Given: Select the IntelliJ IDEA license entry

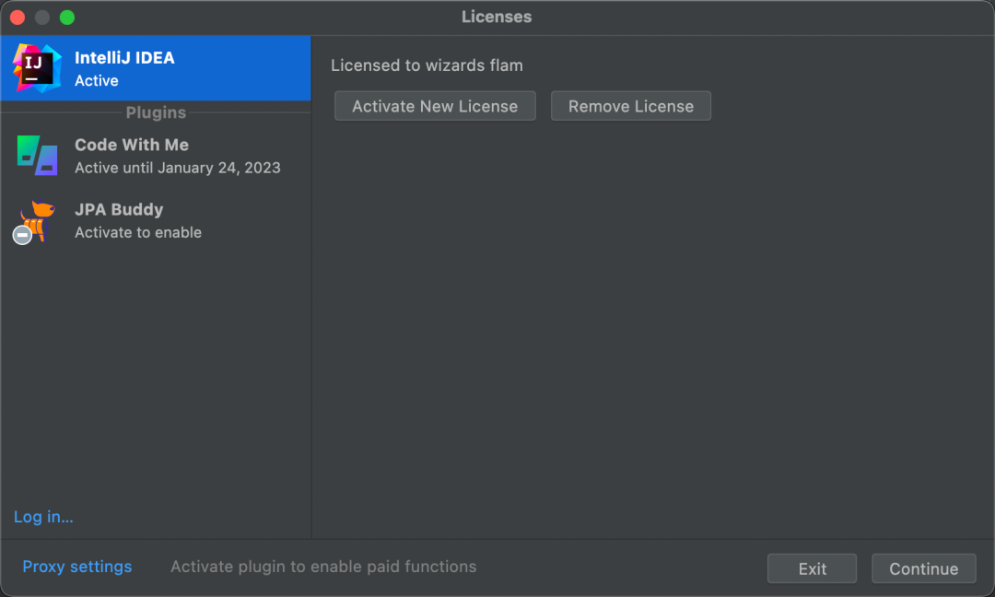Looking at the screenshot, I should (x=156, y=68).
